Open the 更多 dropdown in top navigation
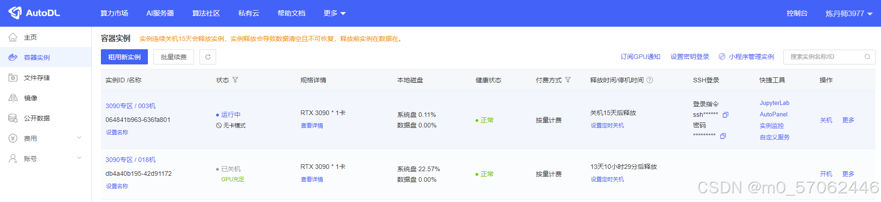The image size is (881, 202). (x=335, y=13)
